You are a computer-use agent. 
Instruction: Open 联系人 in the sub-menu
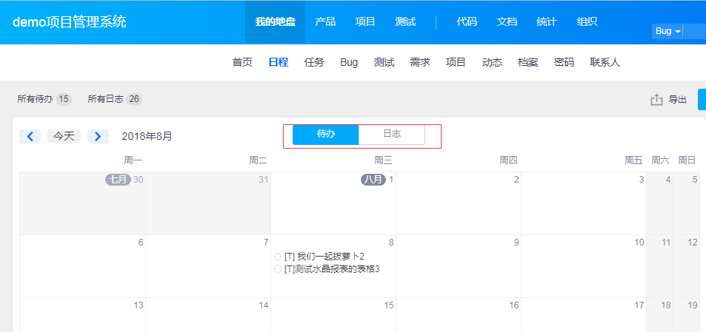(x=605, y=62)
